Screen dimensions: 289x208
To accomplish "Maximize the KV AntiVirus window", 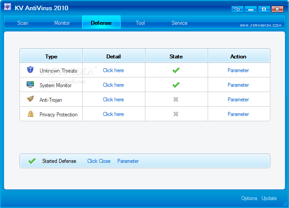I will tap(264, 9).
